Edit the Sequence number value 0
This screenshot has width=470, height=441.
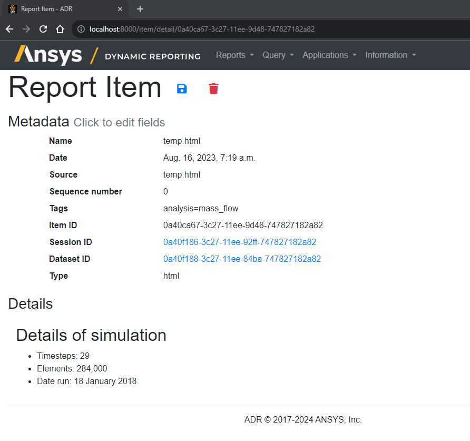pos(165,191)
